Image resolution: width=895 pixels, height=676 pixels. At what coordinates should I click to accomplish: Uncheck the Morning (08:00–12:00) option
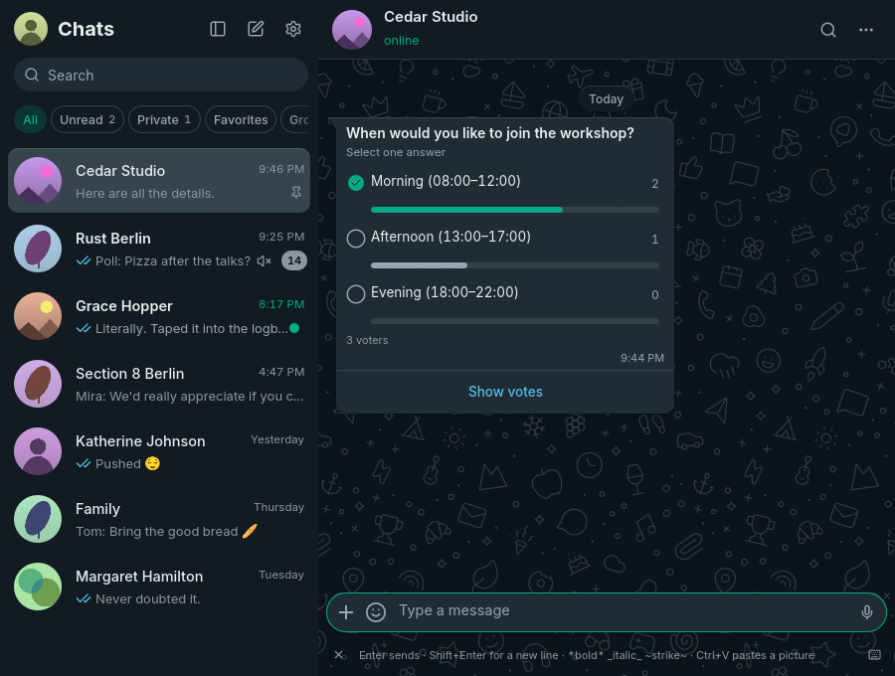pos(356,183)
